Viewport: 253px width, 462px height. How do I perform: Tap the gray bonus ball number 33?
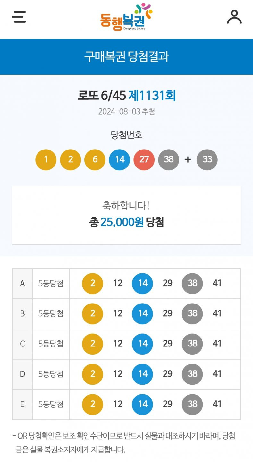tap(207, 159)
